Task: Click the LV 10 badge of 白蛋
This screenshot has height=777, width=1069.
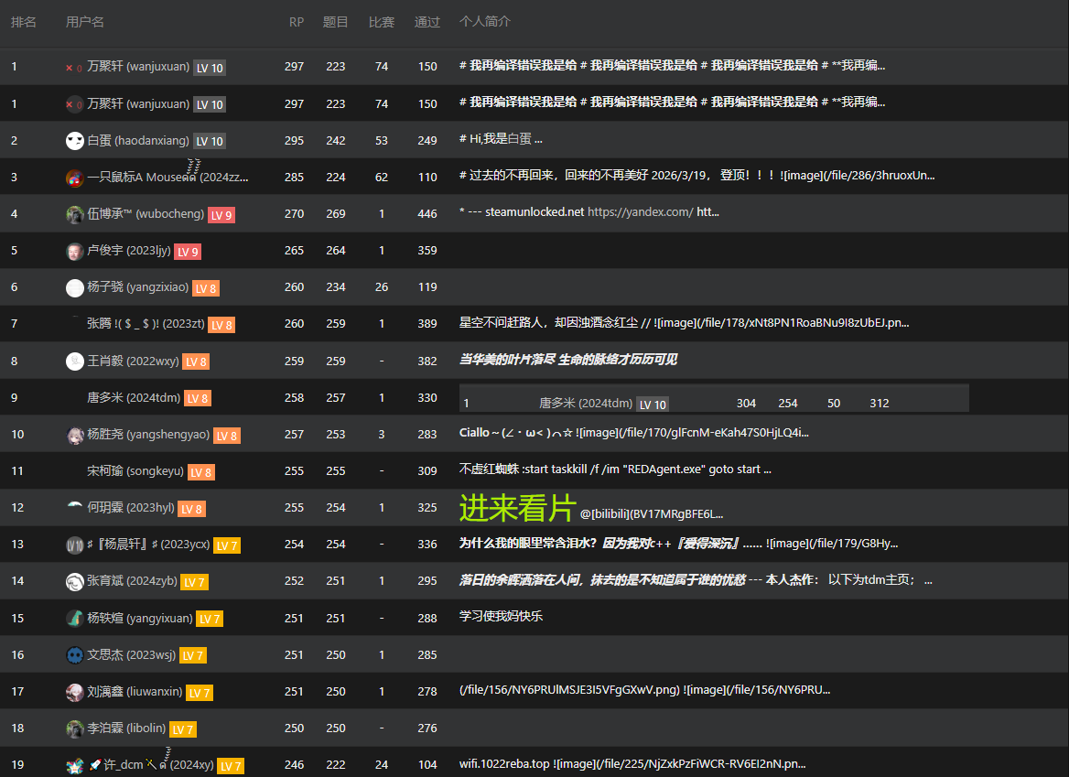Action: [210, 141]
